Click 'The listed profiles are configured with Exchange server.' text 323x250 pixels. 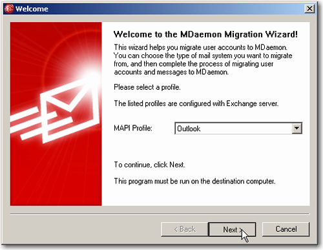click(196, 103)
